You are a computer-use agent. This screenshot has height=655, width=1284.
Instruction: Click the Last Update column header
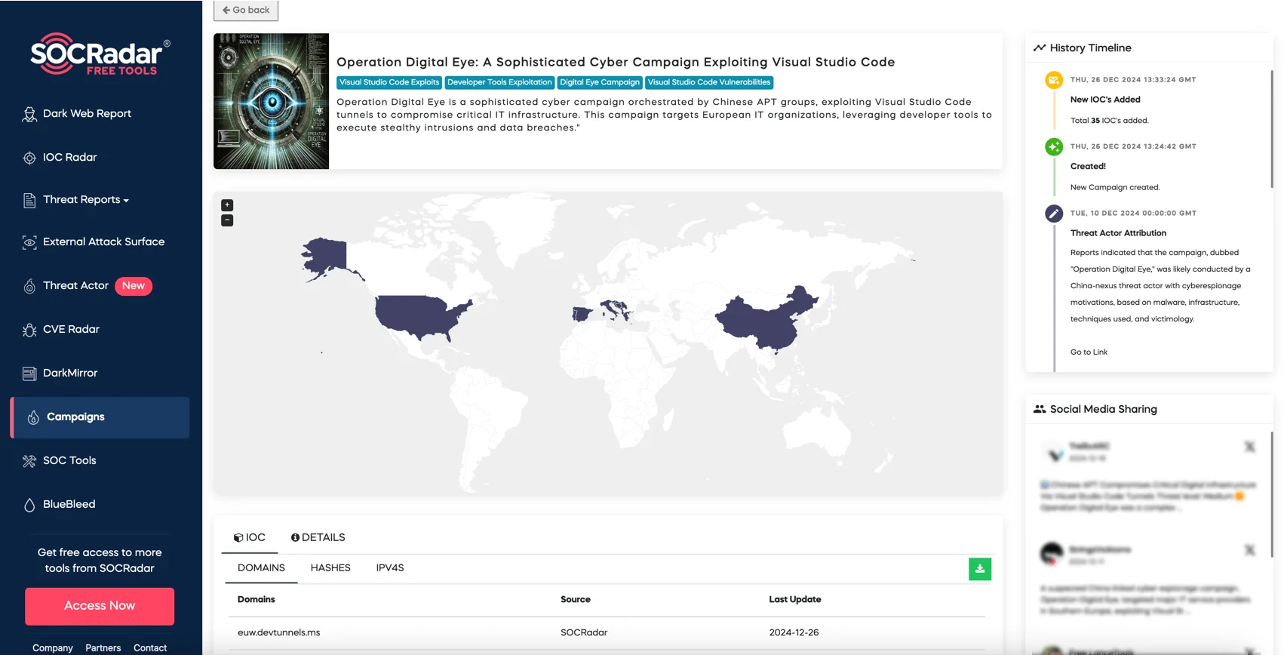[795, 599]
